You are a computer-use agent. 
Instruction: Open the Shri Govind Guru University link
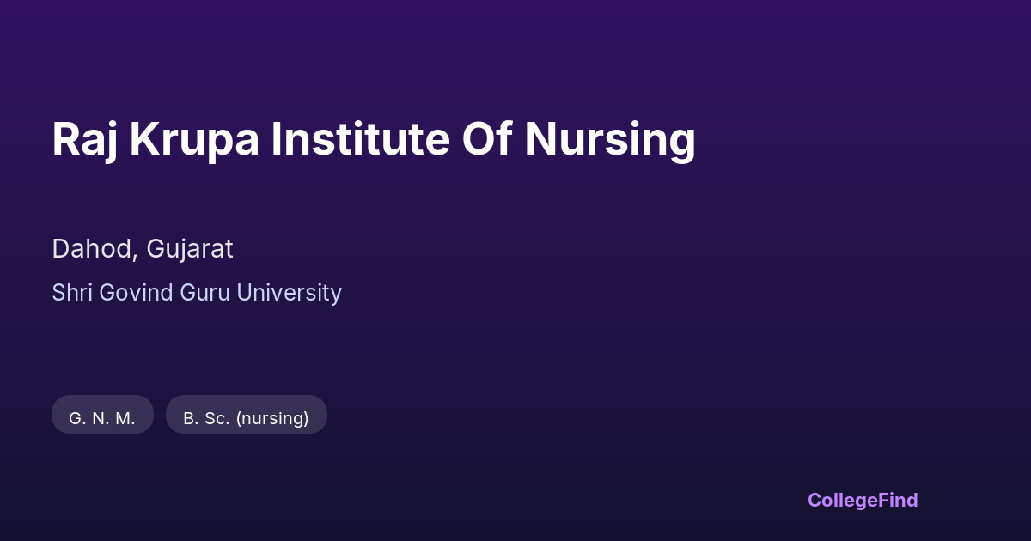tap(197, 293)
